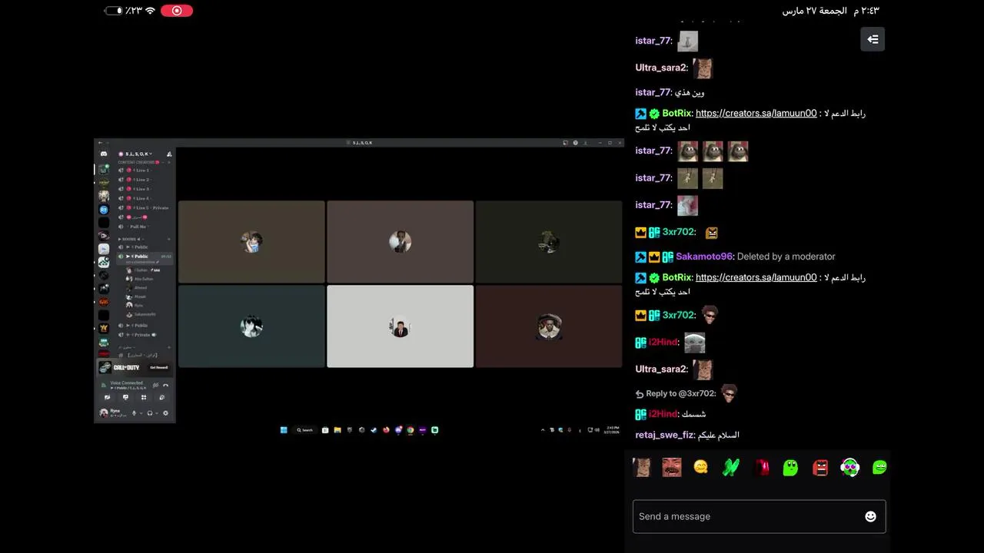Open Discord home (direct messages) button

point(104,154)
